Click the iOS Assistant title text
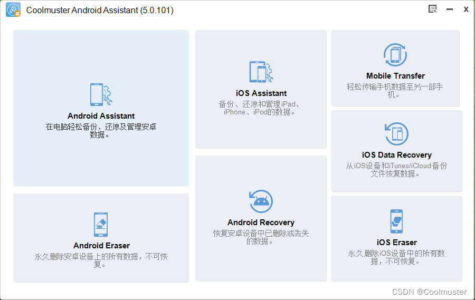 coord(261,93)
